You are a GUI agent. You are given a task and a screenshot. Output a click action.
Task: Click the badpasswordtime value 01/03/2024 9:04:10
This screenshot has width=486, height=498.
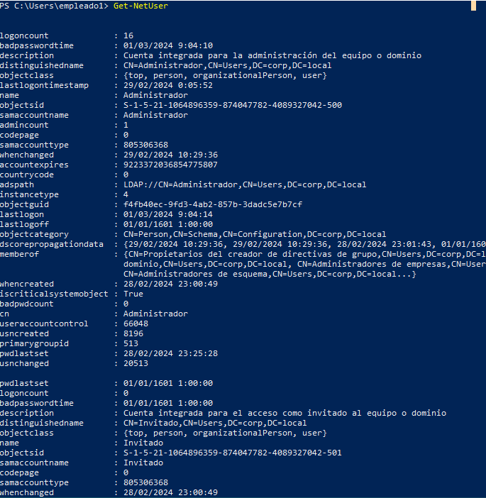coord(168,45)
